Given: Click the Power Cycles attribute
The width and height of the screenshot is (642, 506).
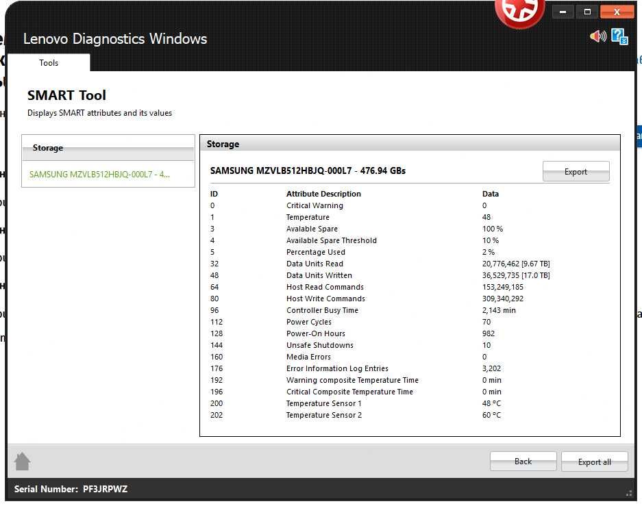Looking at the screenshot, I should [x=309, y=322].
